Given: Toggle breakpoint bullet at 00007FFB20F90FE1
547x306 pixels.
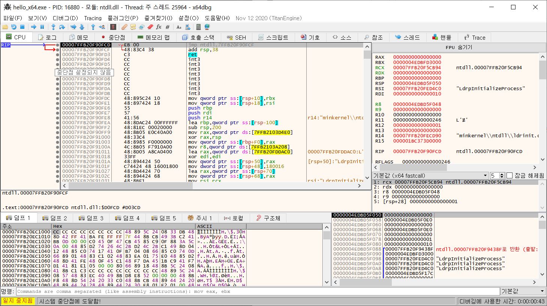Looking at the screenshot, I should click(x=57, y=103).
